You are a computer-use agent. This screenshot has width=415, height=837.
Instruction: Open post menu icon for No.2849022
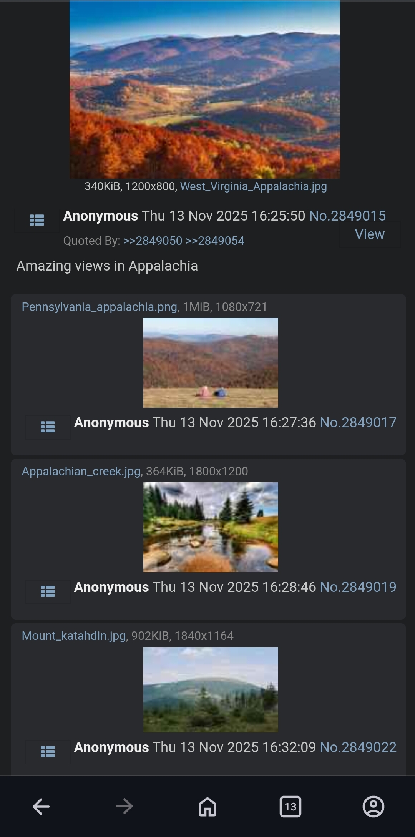48,752
